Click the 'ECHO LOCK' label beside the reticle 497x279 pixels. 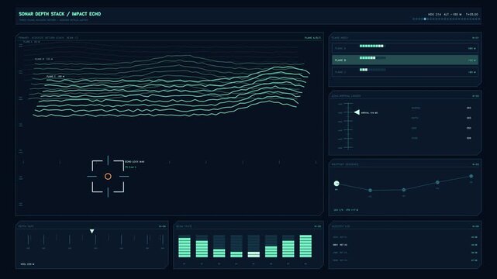pos(135,162)
